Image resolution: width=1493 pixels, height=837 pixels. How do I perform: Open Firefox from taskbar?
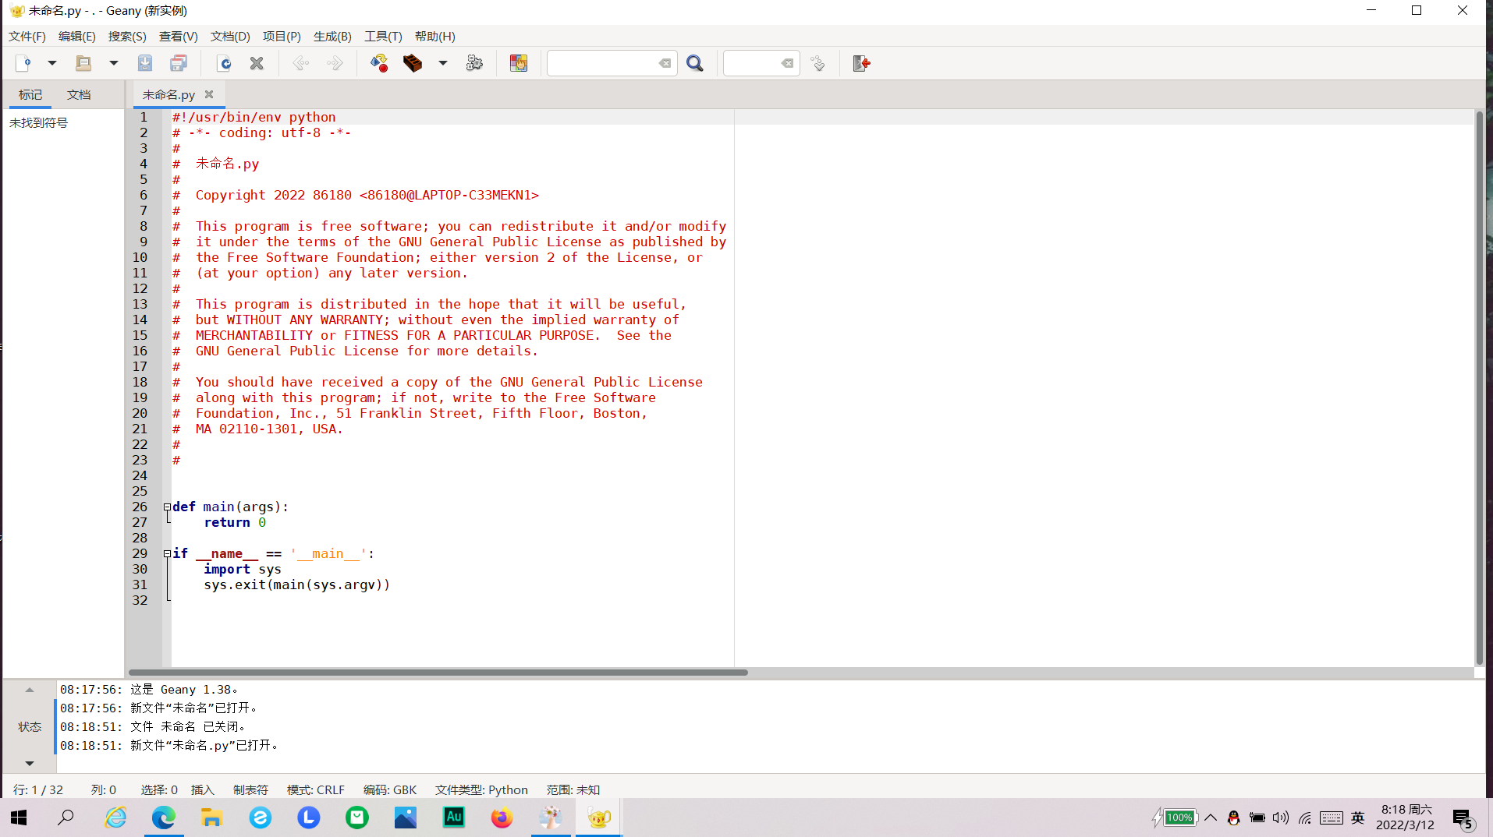pyautogui.click(x=502, y=818)
